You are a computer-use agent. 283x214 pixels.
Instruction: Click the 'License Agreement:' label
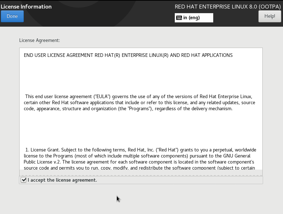pyautogui.click(x=40, y=41)
